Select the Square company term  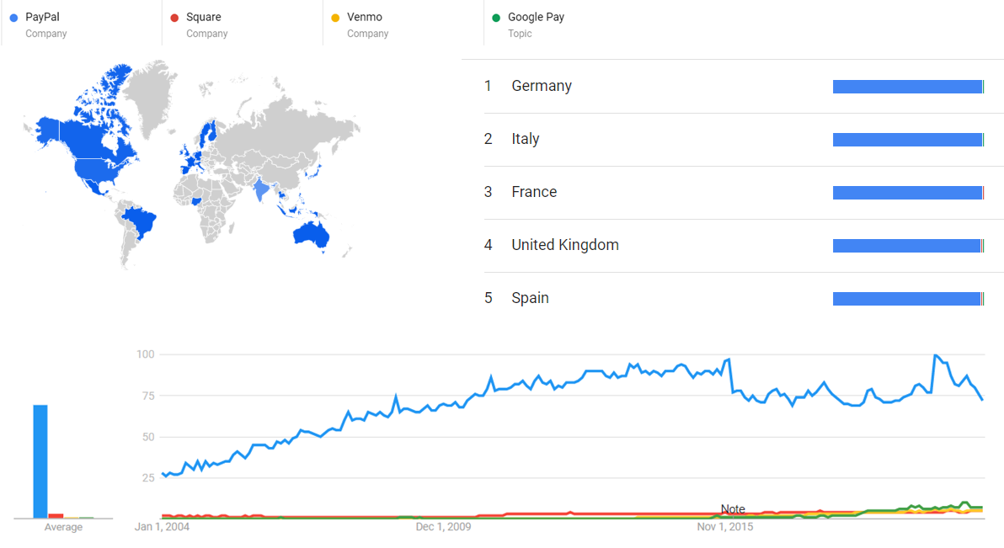(x=204, y=17)
